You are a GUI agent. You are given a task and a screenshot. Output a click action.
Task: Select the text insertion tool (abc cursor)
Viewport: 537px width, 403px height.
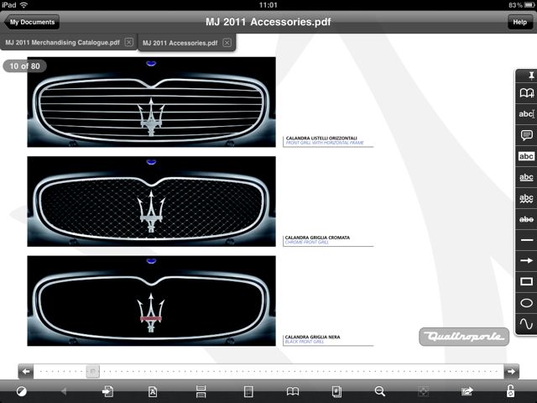click(x=526, y=114)
